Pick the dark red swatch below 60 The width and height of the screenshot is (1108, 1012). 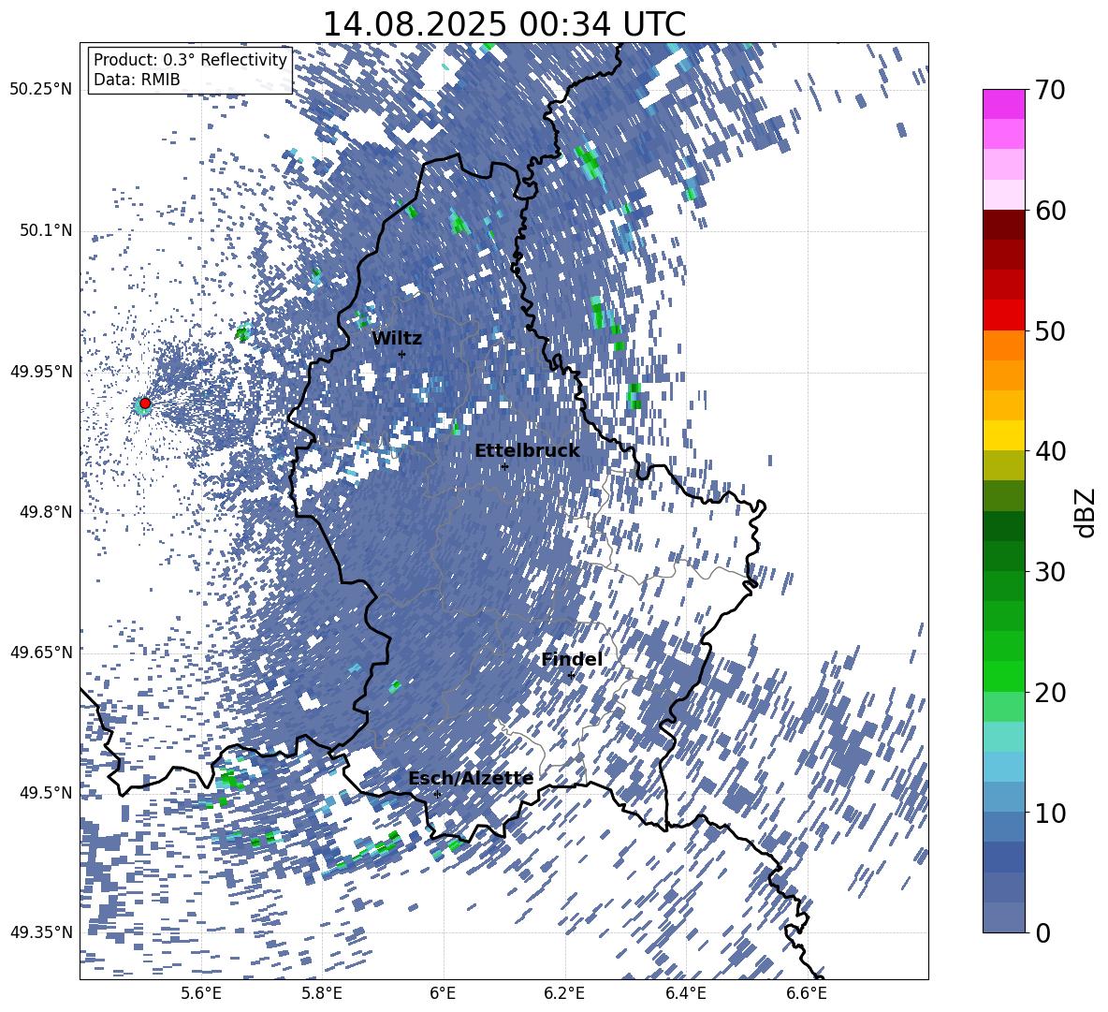[x=1003, y=225]
